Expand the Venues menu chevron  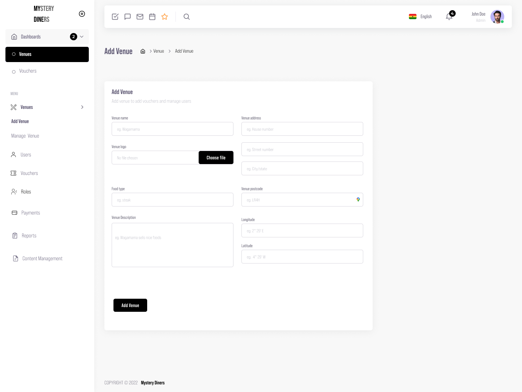pyautogui.click(x=82, y=107)
